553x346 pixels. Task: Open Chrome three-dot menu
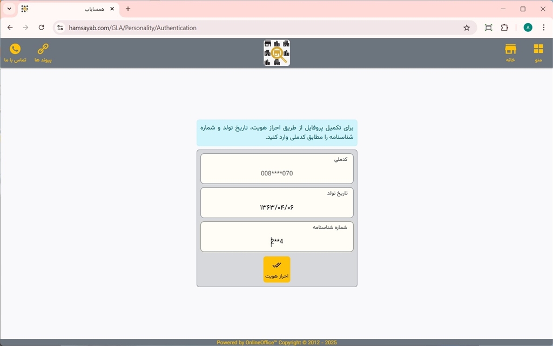pyautogui.click(x=543, y=28)
